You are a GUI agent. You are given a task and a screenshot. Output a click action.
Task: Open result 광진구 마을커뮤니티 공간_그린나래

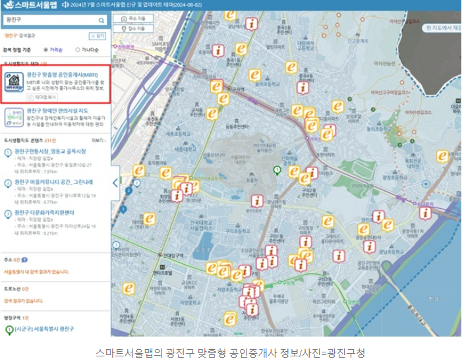coord(53,182)
